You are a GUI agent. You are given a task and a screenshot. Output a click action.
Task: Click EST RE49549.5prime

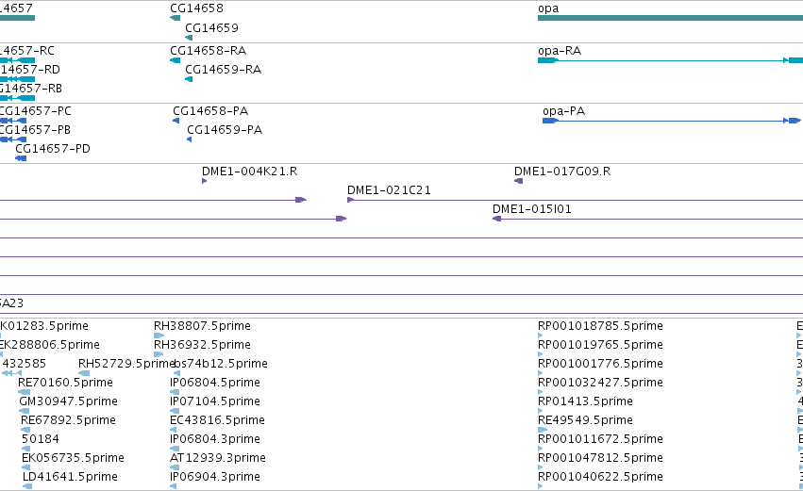(585, 420)
